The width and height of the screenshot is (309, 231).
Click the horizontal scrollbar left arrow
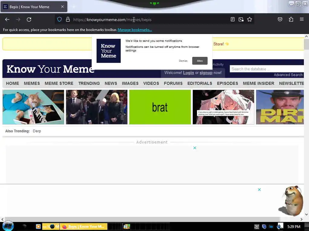point(2,219)
